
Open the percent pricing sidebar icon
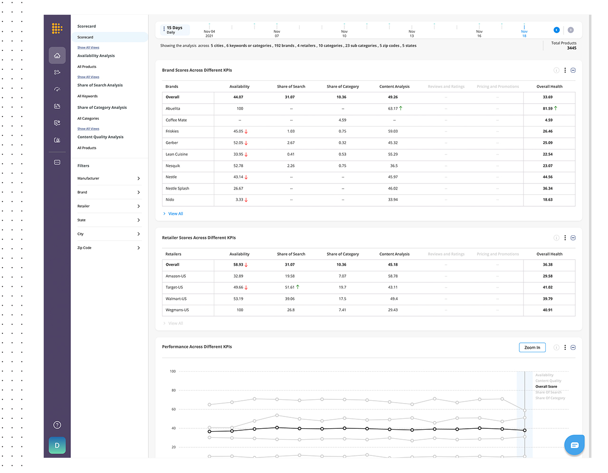pyautogui.click(x=57, y=106)
